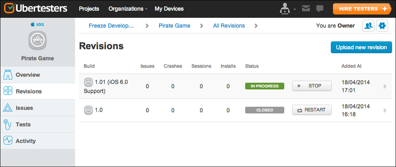Click date 18/04/2014 16:18
The height and width of the screenshot is (167, 396).
(356, 110)
